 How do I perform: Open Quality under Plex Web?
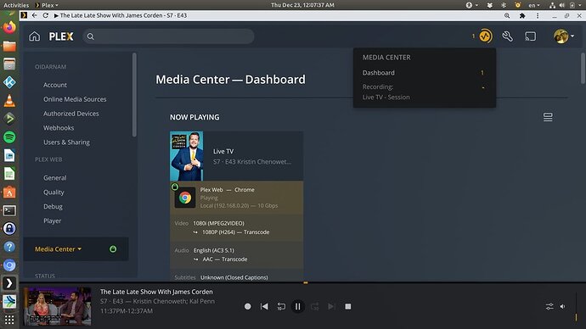coord(54,192)
